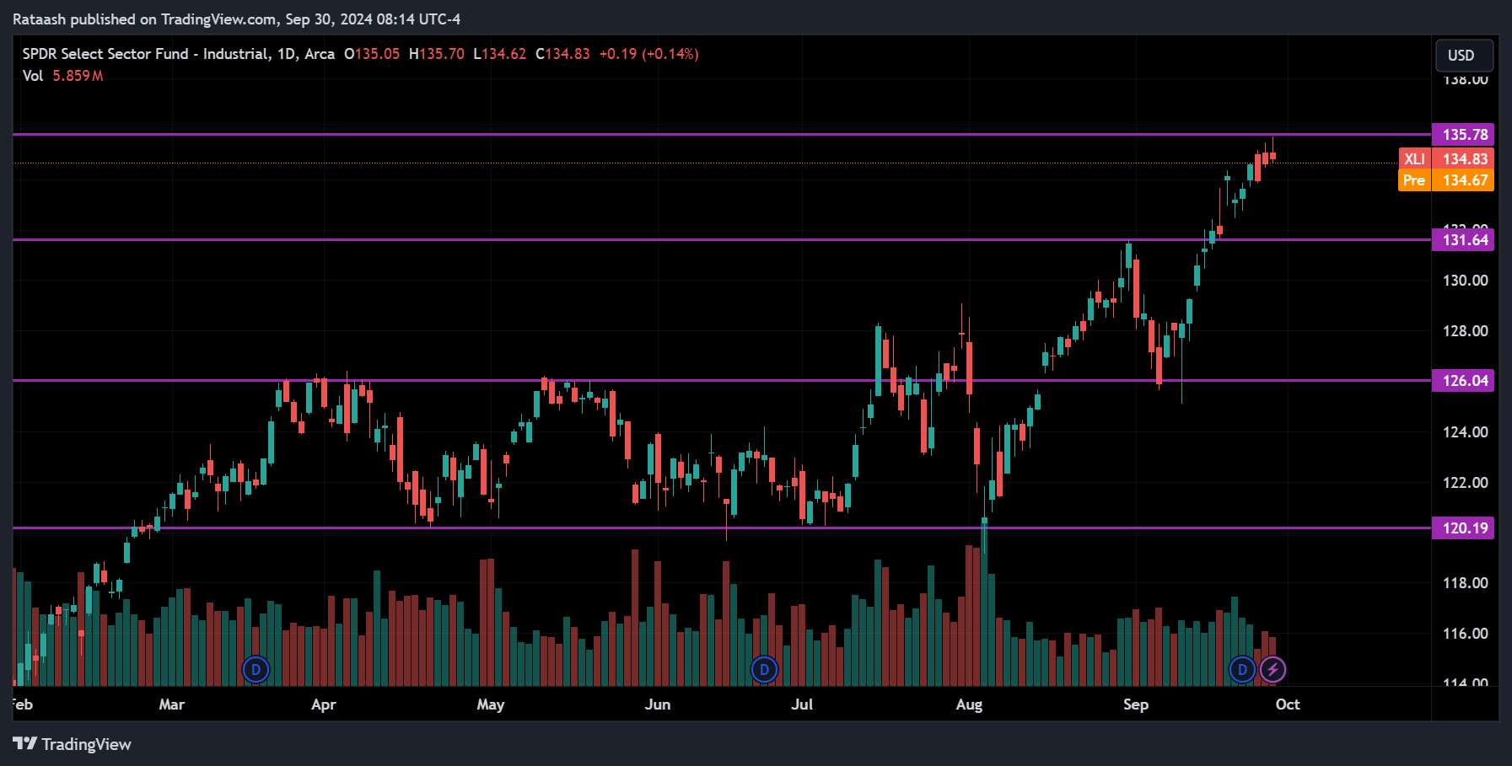Click the low value L134.62 in legend

pos(500,54)
